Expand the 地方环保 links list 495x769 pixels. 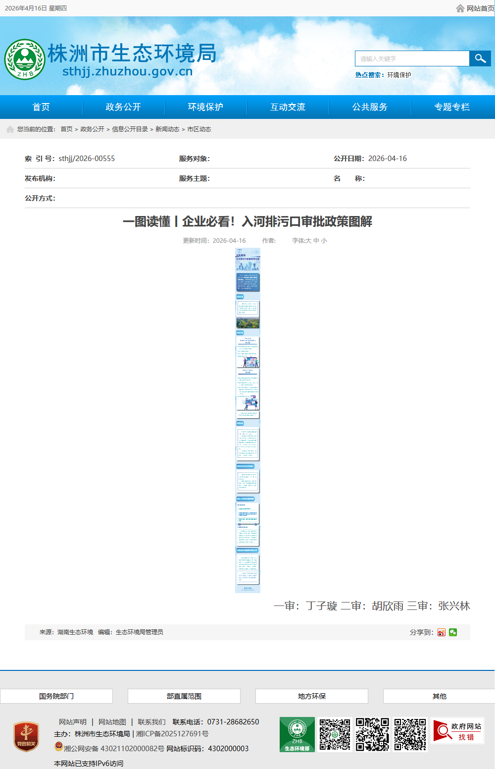click(312, 696)
